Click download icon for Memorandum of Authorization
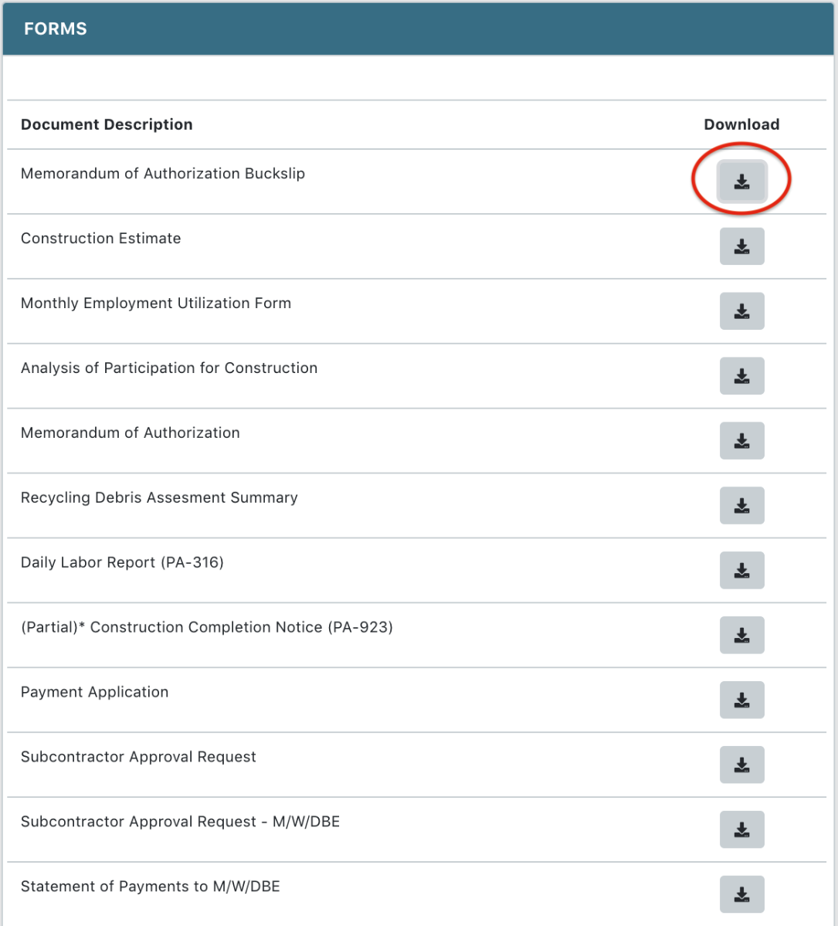The height and width of the screenshot is (926, 838). click(x=741, y=441)
